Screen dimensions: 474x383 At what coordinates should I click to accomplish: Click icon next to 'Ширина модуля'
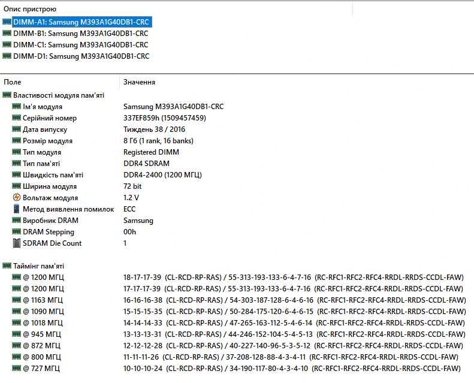tap(16, 186)
